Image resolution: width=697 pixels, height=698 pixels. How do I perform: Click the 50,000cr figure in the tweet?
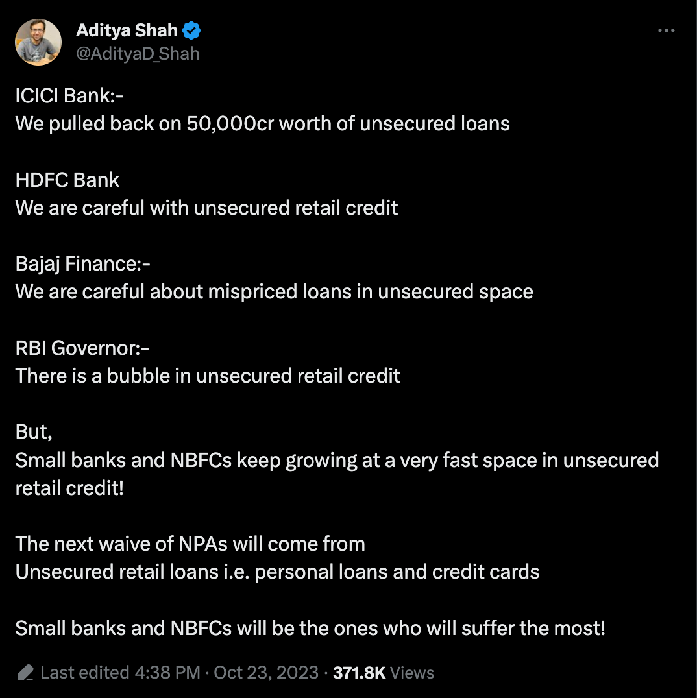230,124
